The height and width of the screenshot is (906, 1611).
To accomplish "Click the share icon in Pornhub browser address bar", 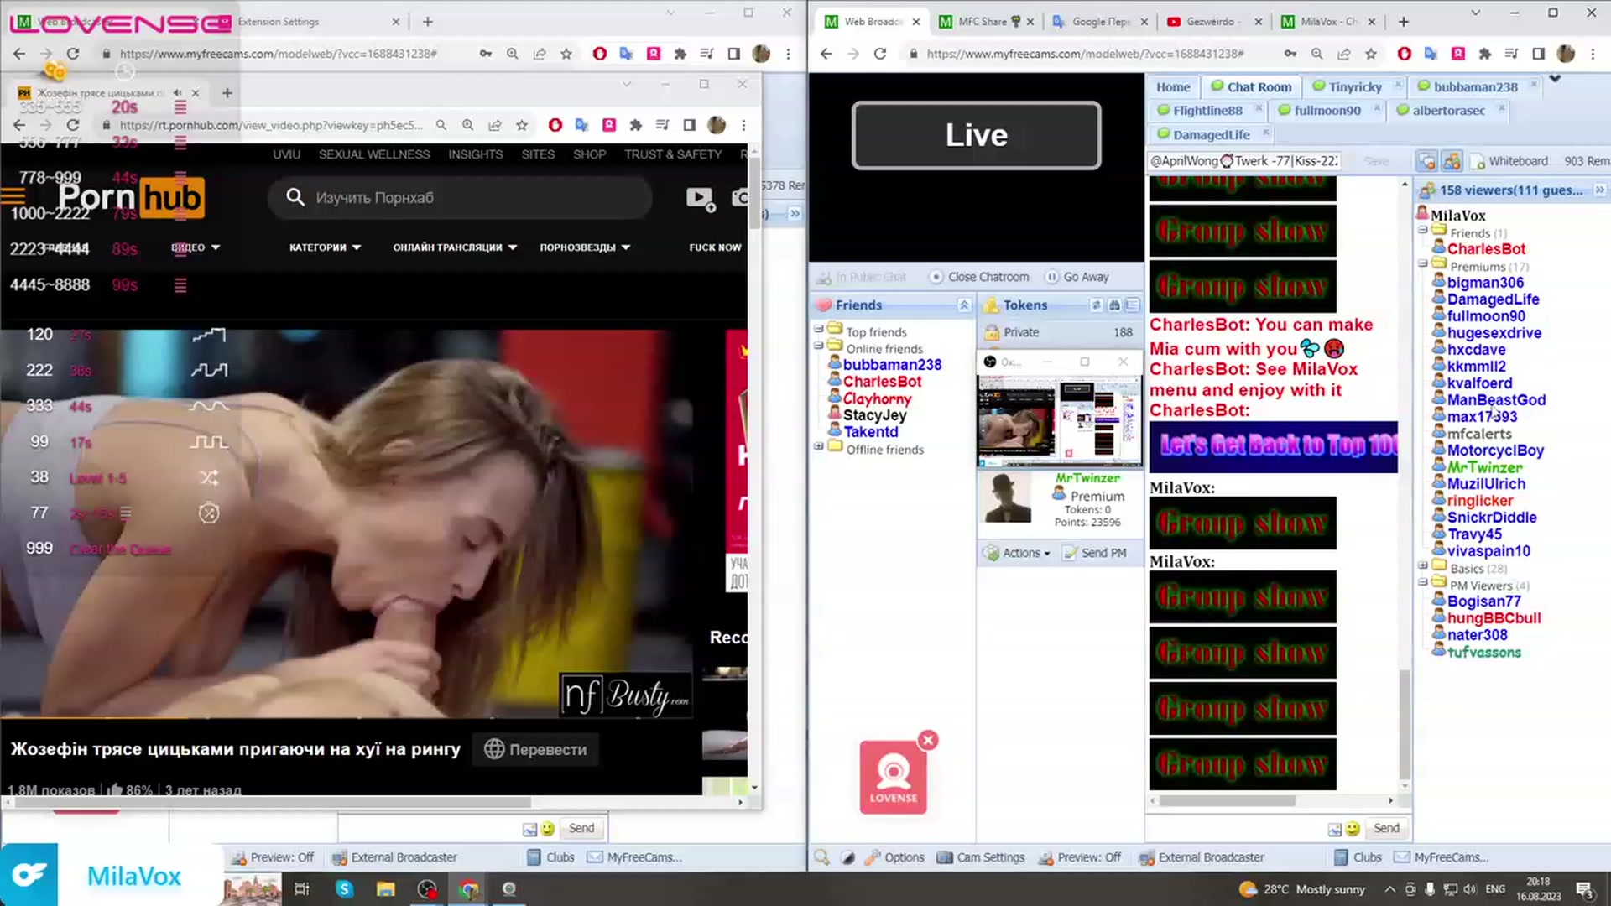I will (x=495, y=125).
